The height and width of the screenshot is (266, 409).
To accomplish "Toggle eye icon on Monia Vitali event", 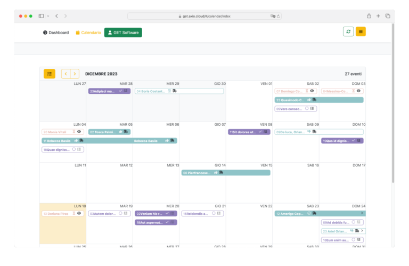I will tap(79, 132).
